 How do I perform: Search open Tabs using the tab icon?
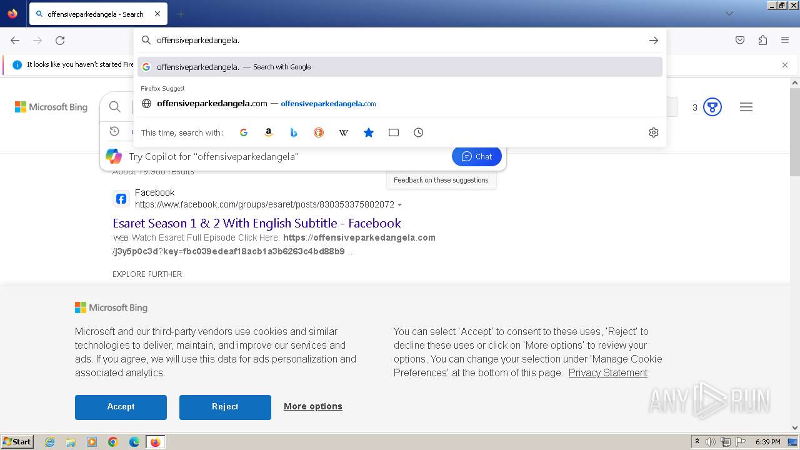pyautogui.click(x=394, y=132)
